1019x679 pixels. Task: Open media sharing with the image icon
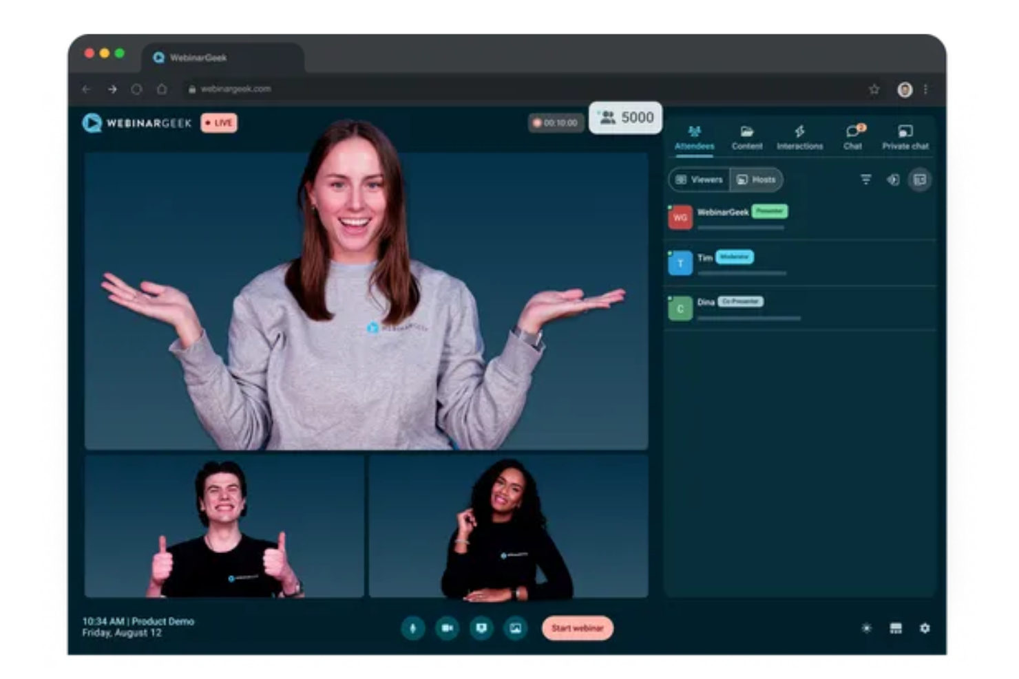[x=516, y=627]
